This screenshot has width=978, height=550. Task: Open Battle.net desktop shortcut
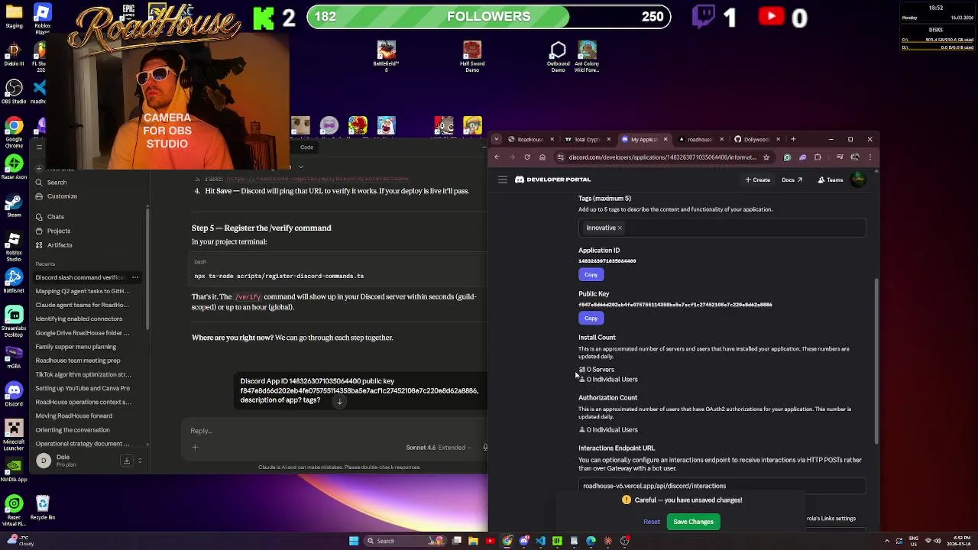(x=14, y=281)
